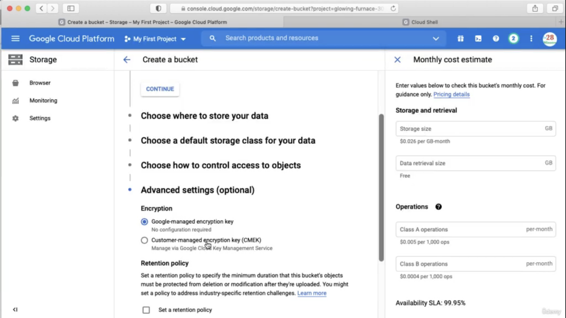566x318 pixels.
Task: Select Customer-managed encryption key (CMEK) radio
Action: click(x=144, y=240)
